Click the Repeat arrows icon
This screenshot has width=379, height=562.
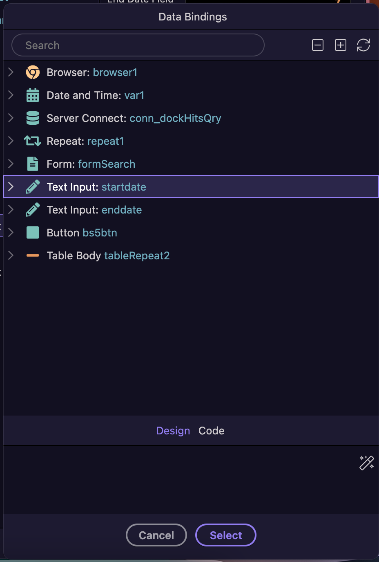click(x=33, y=141)
